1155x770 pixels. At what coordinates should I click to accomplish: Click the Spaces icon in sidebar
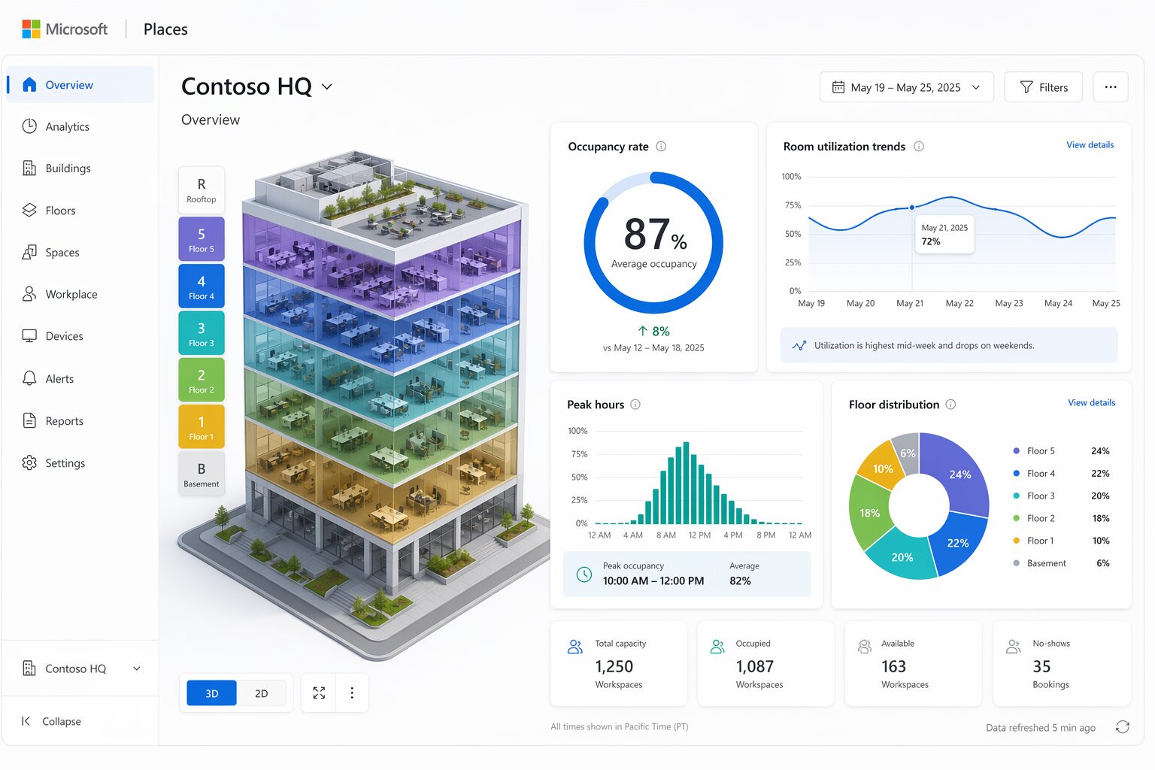tap(29, 252)
